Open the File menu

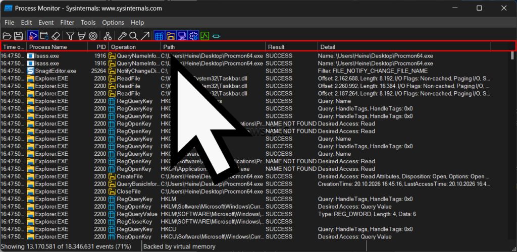pos(10,23)
